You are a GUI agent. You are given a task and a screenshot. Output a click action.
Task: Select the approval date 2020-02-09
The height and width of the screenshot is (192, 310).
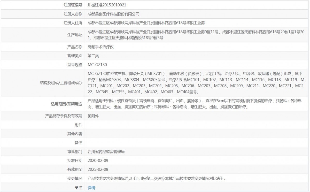pos(98,160)
